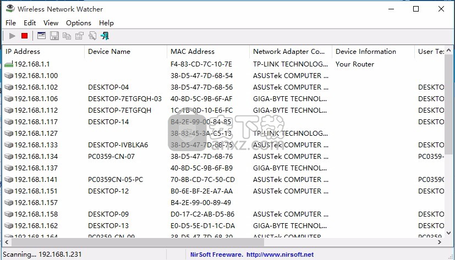Sort by the IP Address column header

click(43, 51)
